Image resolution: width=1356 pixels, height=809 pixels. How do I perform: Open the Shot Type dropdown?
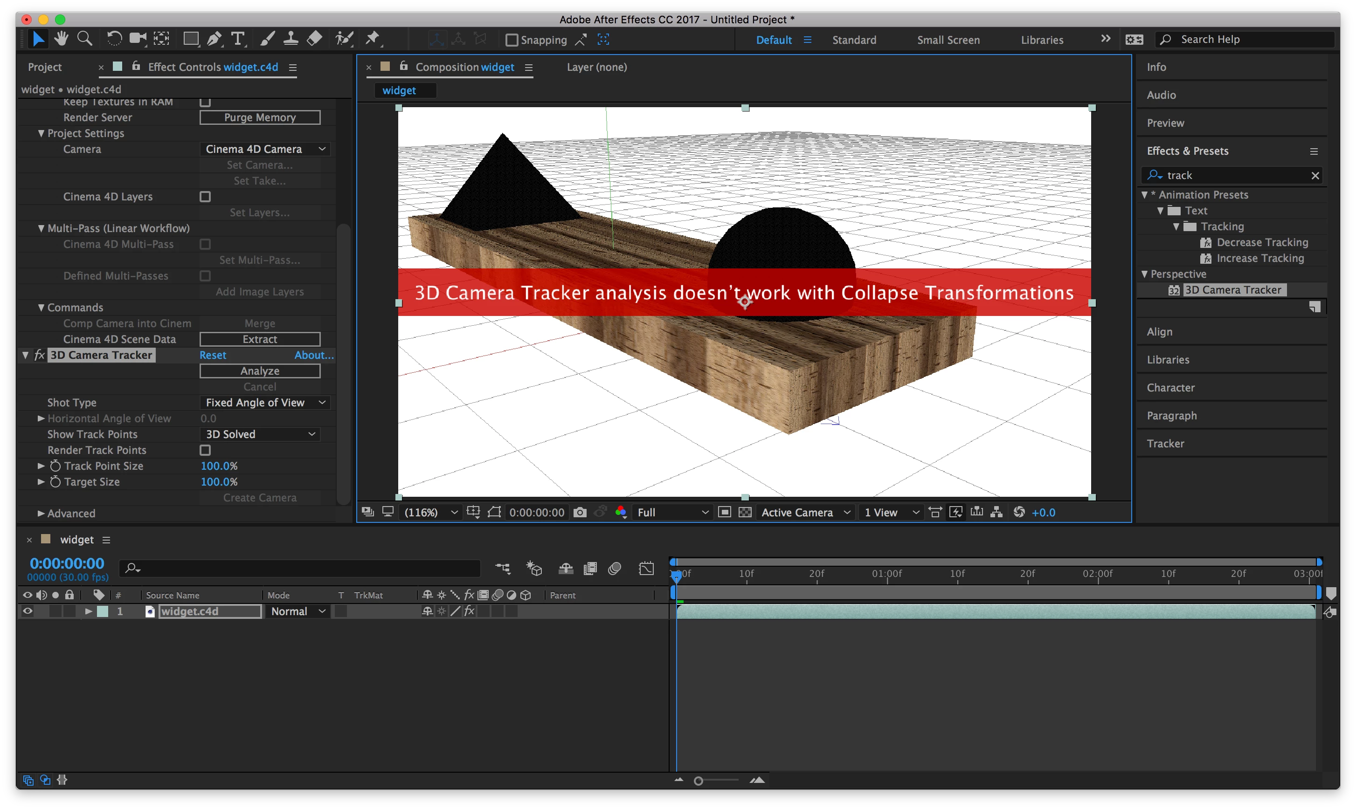(x=265, y=403)
